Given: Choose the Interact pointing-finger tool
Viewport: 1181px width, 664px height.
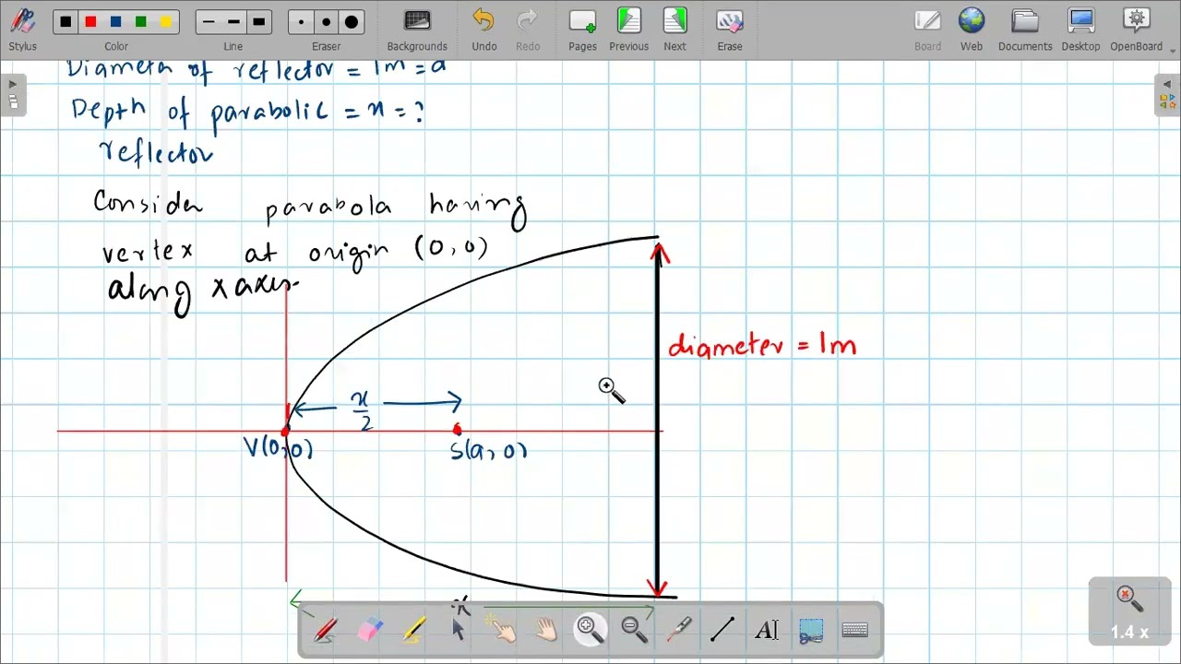Looking at the screenshot, I should pos(503,630).
